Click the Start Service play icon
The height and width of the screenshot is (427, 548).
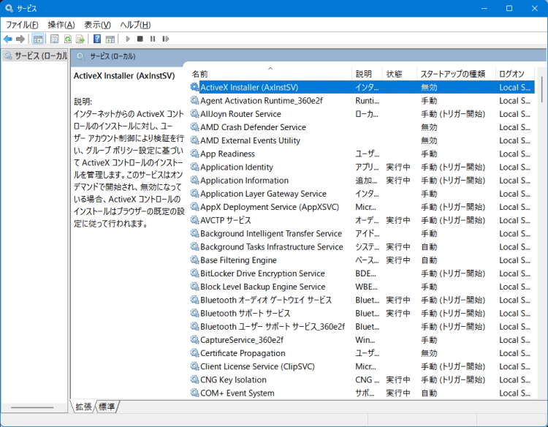point(128,39)
